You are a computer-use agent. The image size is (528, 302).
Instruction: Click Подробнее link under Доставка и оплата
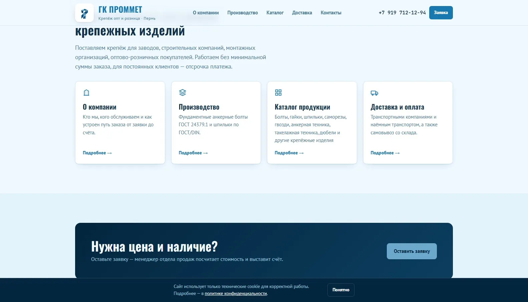pyautogui.click(x=385, y=153)
